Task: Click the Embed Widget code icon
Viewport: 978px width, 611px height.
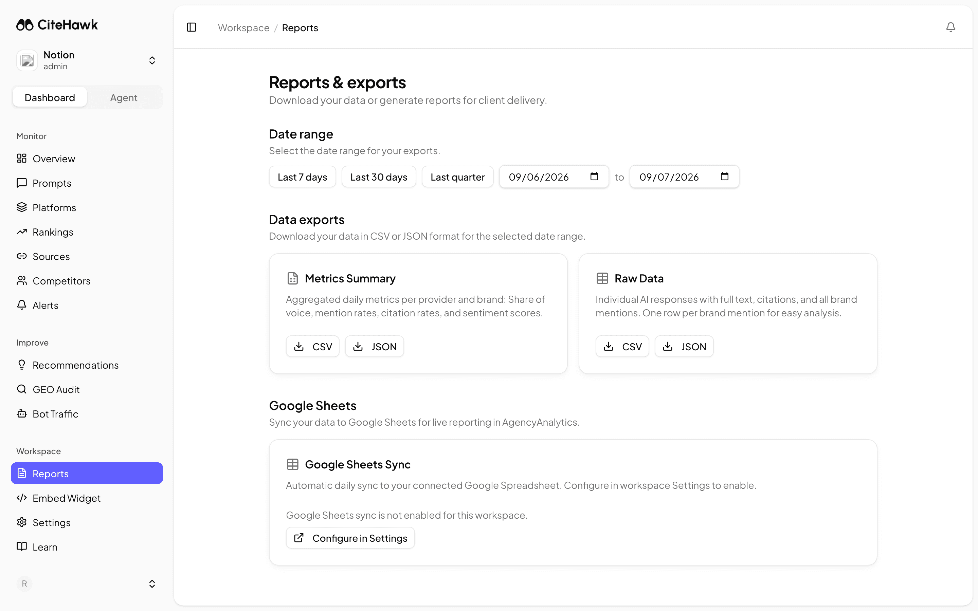Action: click(22, 498)
